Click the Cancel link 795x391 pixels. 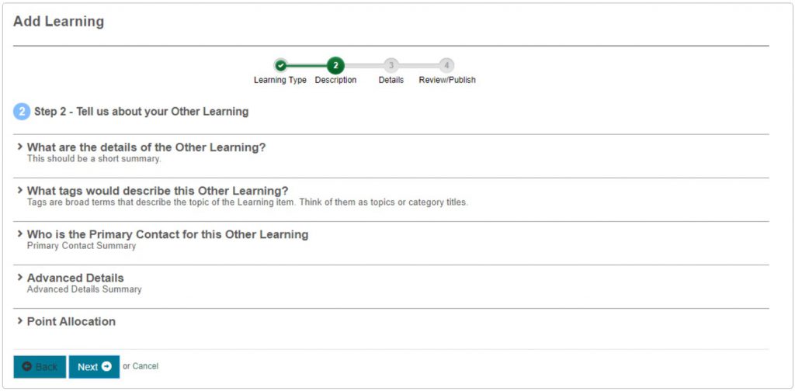(x=145, y=366)
